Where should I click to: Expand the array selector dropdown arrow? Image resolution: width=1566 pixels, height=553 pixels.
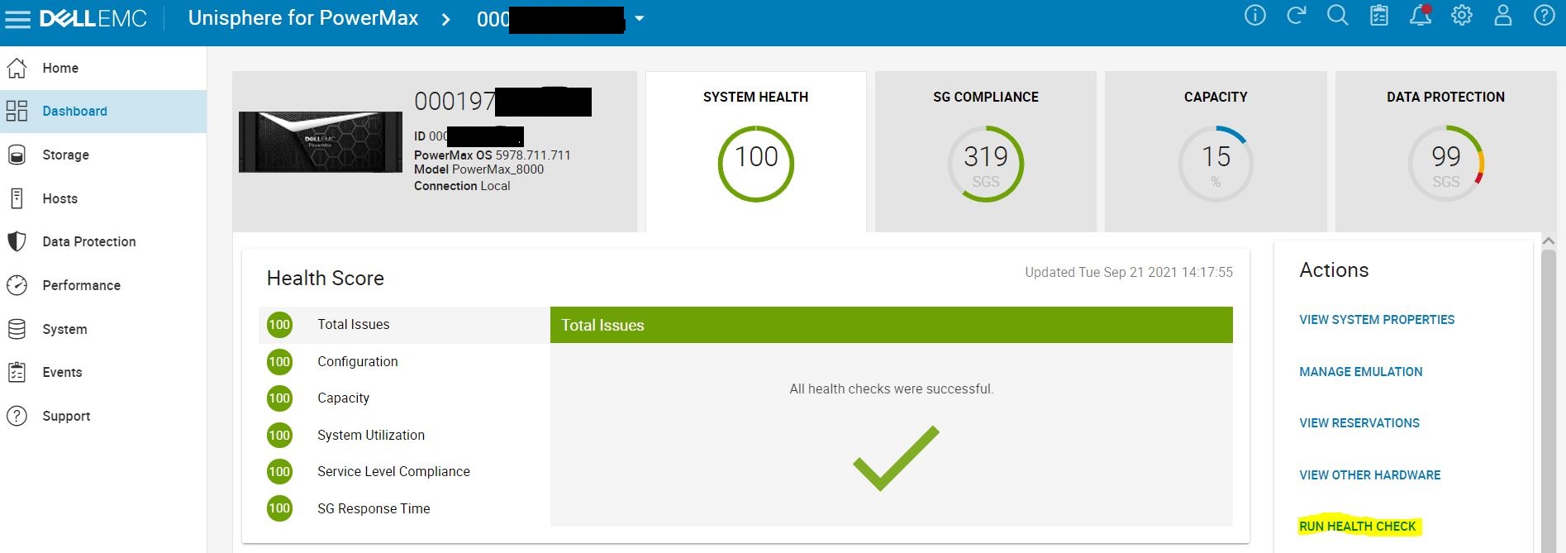click(639, 19)
